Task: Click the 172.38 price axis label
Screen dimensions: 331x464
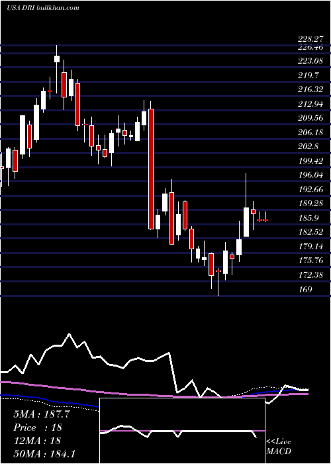Action: (310, 275)
